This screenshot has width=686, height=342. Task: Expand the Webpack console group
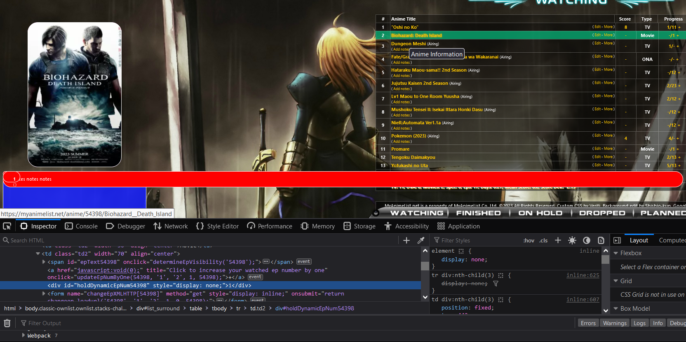point(23,335)
